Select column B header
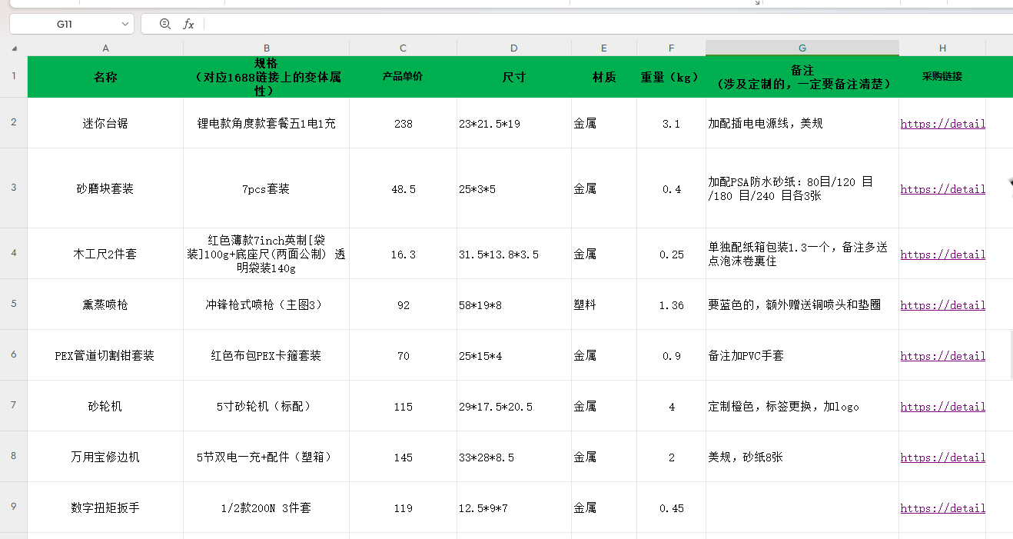The image size is (1013, 539). point(266,48)
